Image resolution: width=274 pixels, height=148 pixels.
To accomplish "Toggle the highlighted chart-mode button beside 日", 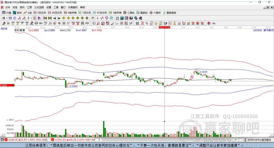I will [10, 18].
